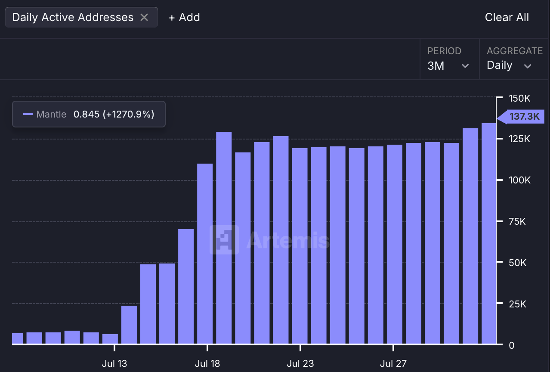Click the Jul 23 x-axis date label
Screen dimensions: 550x372
pyautogui.click(x=300, y=363)
